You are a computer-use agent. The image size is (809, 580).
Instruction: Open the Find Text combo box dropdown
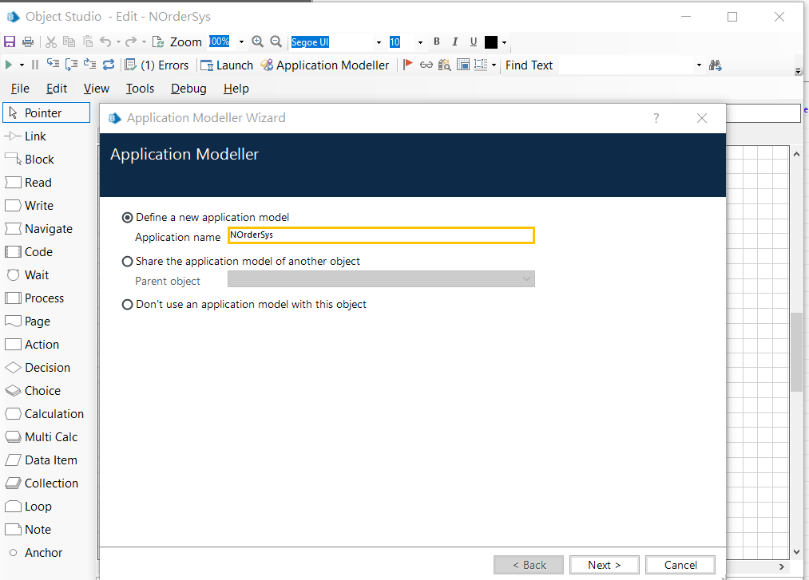click(x=699, y=65)
